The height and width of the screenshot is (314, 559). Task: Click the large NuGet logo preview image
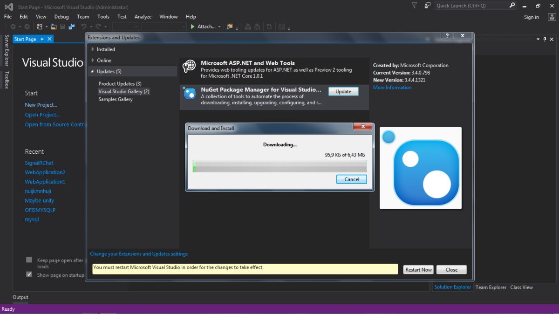pos(421,168)
